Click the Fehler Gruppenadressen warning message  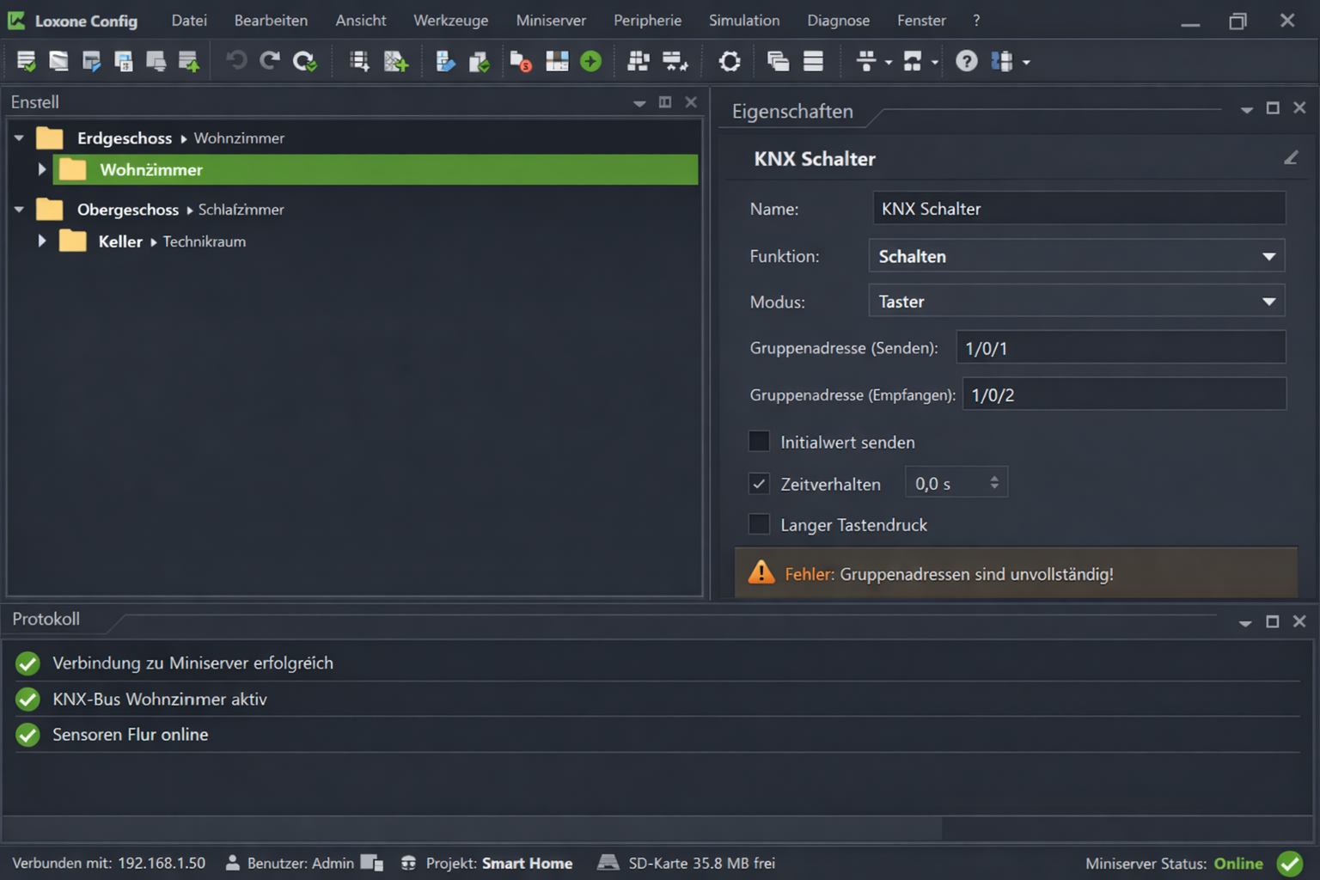click(x=1016, y=573)
